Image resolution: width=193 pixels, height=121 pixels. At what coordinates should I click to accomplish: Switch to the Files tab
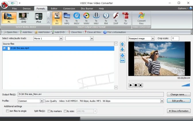pos(15,9)
